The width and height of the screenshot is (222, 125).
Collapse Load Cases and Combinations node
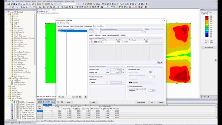[8, 78]
